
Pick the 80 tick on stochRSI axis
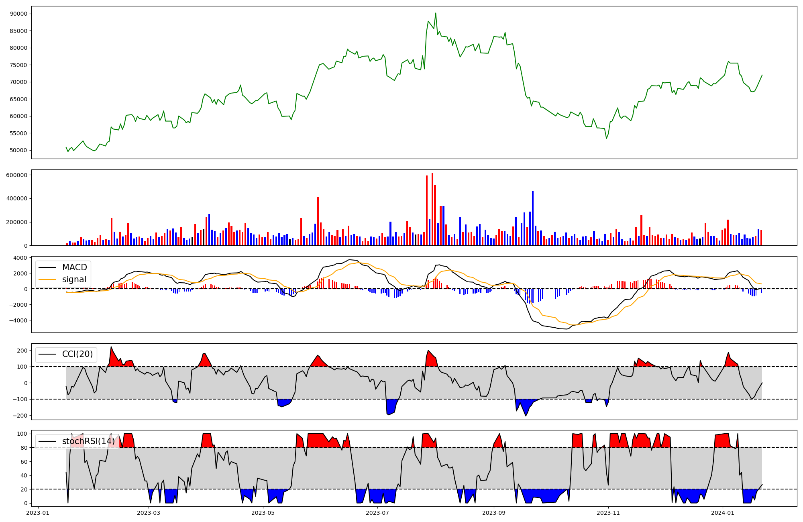(24, 448)
